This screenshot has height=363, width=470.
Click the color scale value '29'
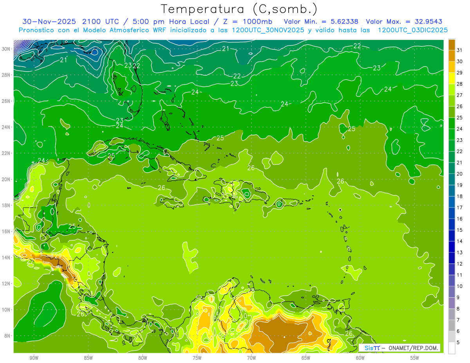(x=459, y=73)
